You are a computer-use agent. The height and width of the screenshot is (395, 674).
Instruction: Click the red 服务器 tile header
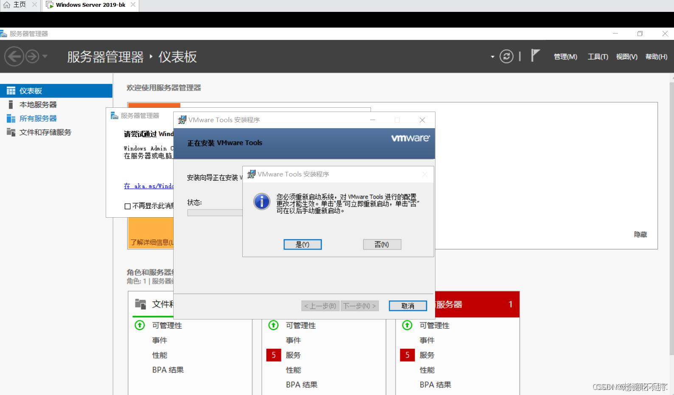[x=477, y=304]
